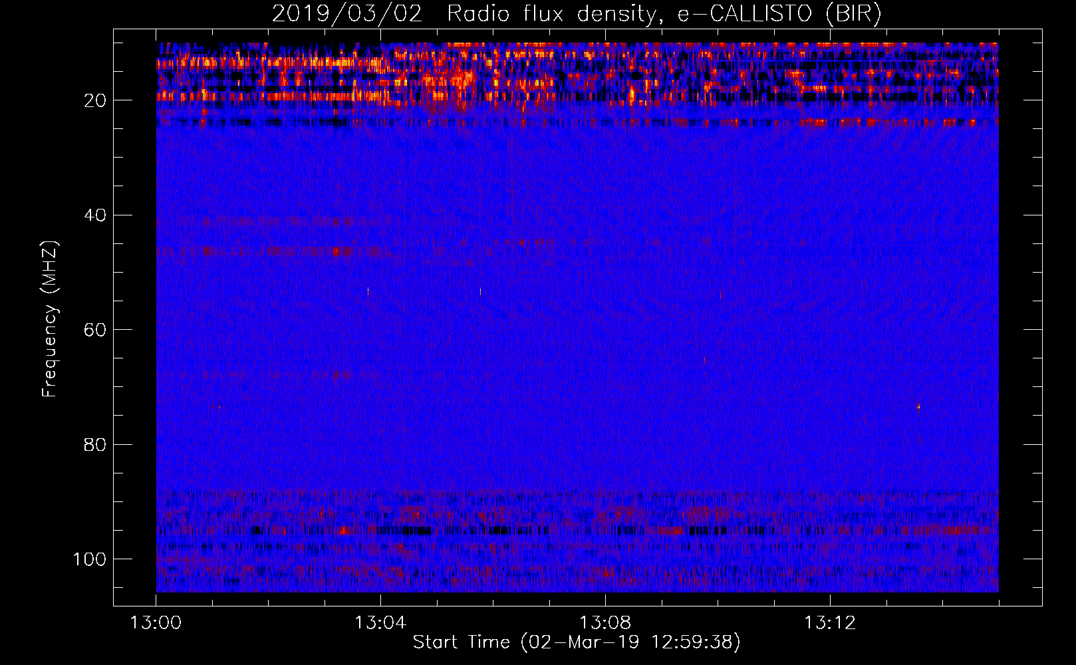Image resolution: width=1076 pixels, height=665 pixels.
Task: Click the 13:00 time tick label
Action: (x=156, y=623)
